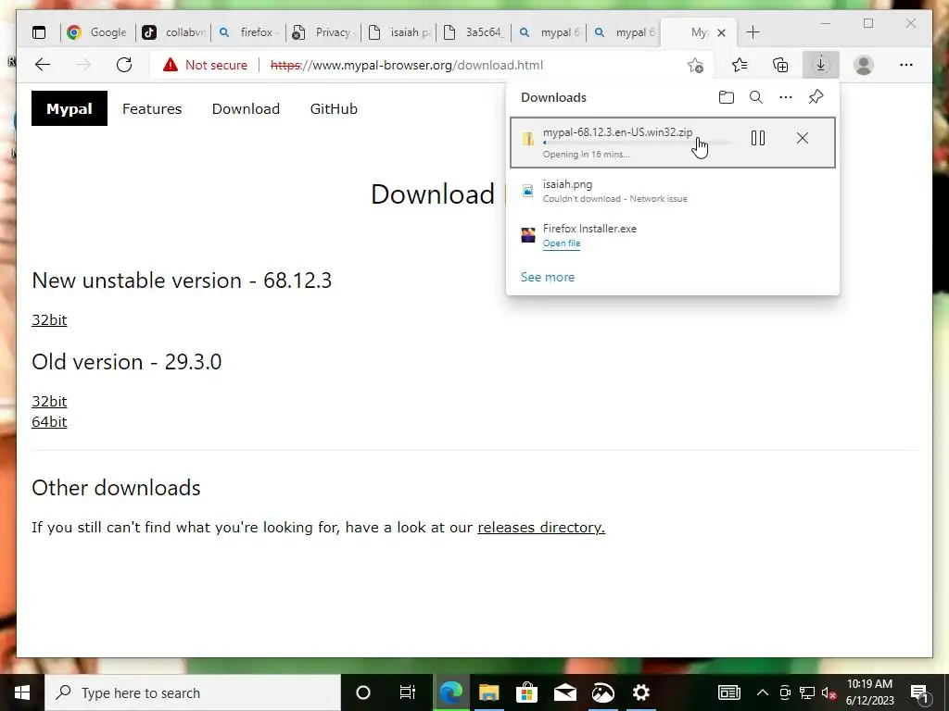Open the user profile icon
Image resolution: width=949 pixels, height=711 pixels.
[x=864, y=65]
